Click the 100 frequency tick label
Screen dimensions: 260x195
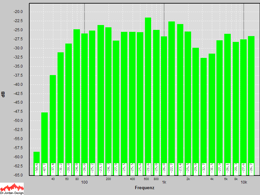point(84,182)
